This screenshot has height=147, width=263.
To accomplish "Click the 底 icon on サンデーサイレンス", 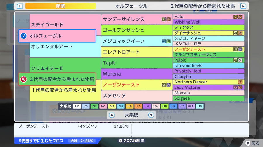I will click(168, 19).
